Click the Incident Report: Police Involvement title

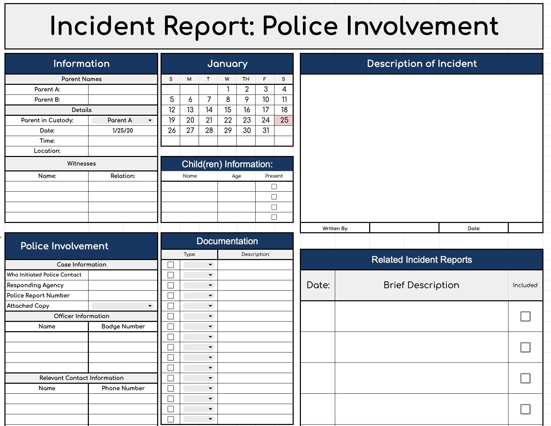274,26
